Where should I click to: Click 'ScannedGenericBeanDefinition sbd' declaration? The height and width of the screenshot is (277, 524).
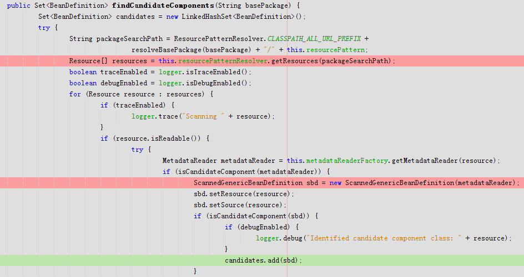(x=256, y=183)
